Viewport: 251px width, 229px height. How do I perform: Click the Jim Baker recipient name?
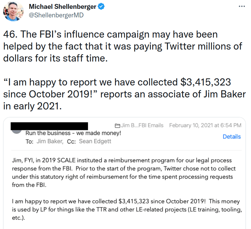pyautogui.click(x=50, y=141)
